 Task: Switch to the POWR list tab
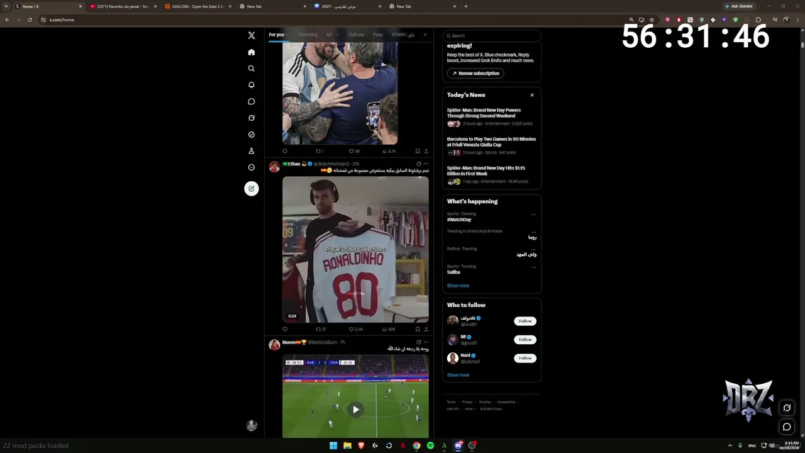[x=403, y=35]
